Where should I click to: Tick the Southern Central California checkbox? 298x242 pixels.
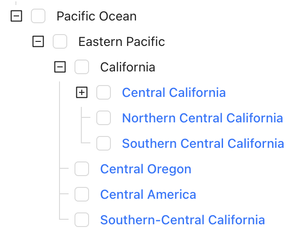tap(104, 144)
